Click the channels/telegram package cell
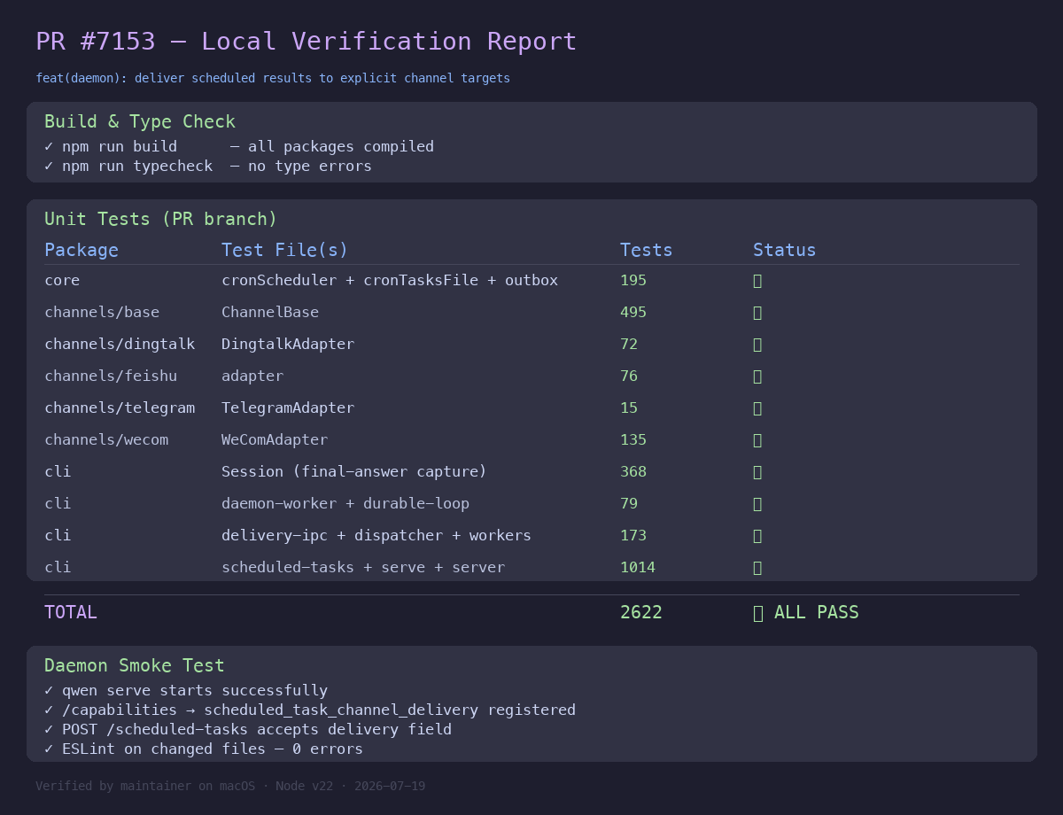This screenshot has width=1063, height=815. [120, 407]
